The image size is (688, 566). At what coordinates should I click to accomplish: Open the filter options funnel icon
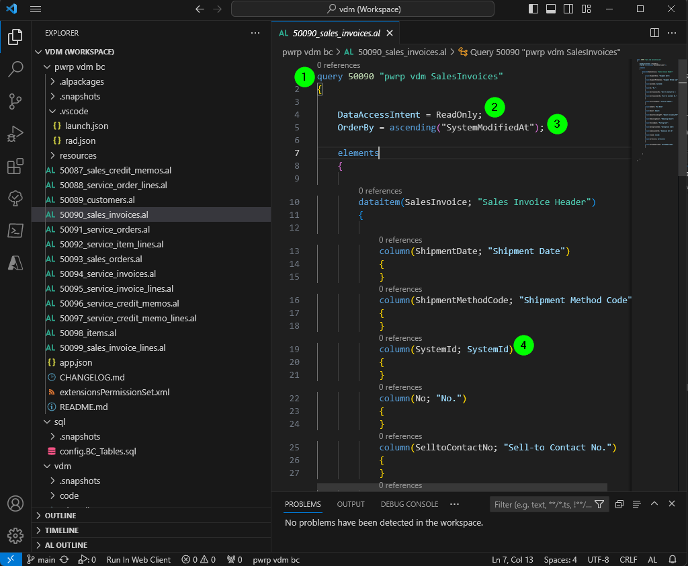599,505
